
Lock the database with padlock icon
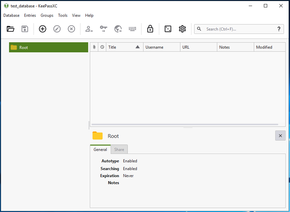[150, 29]
